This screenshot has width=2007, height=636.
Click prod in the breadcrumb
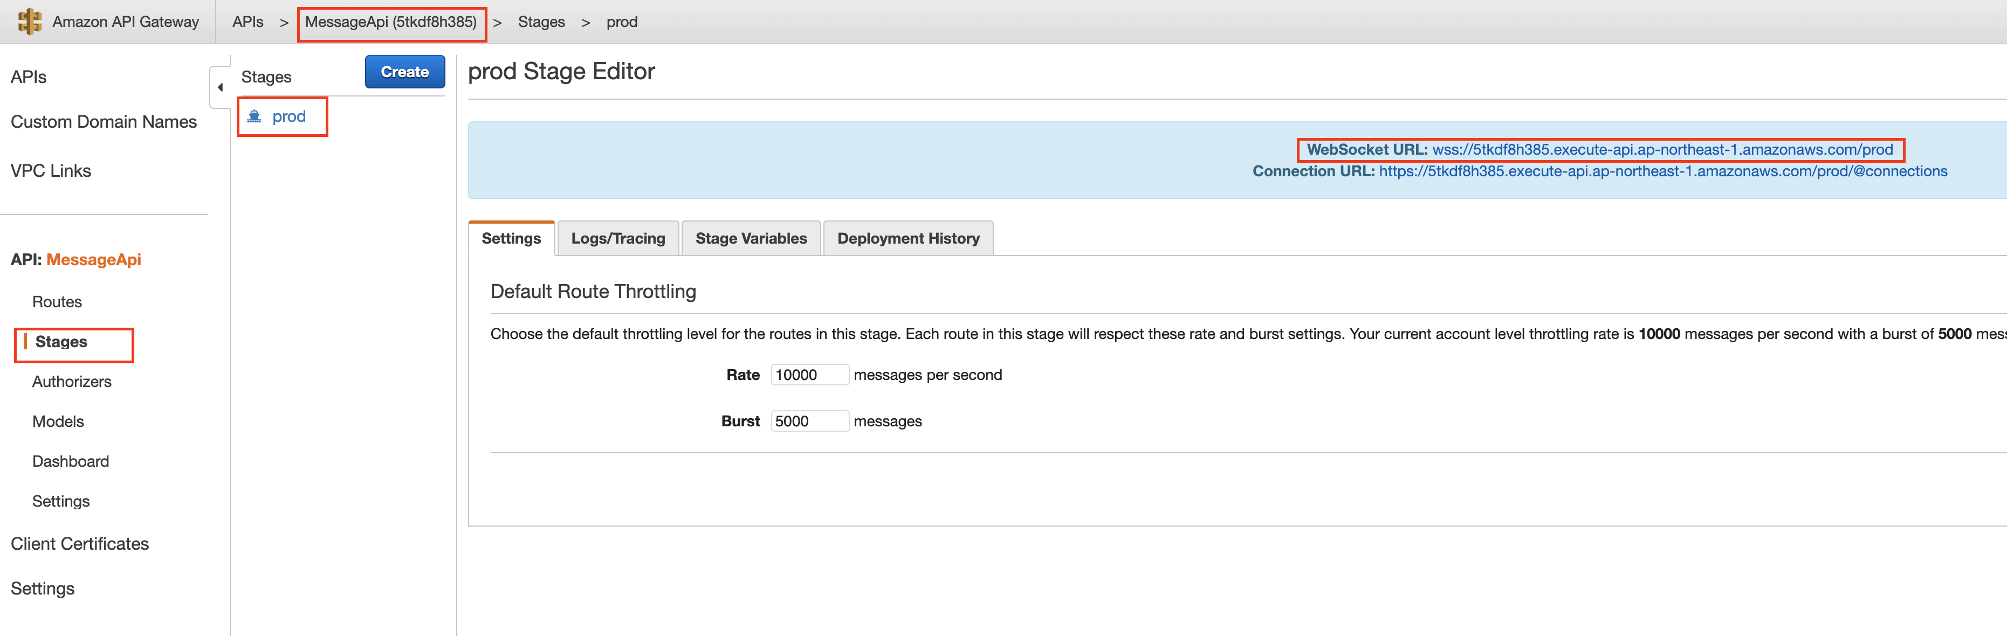(622, 22)
